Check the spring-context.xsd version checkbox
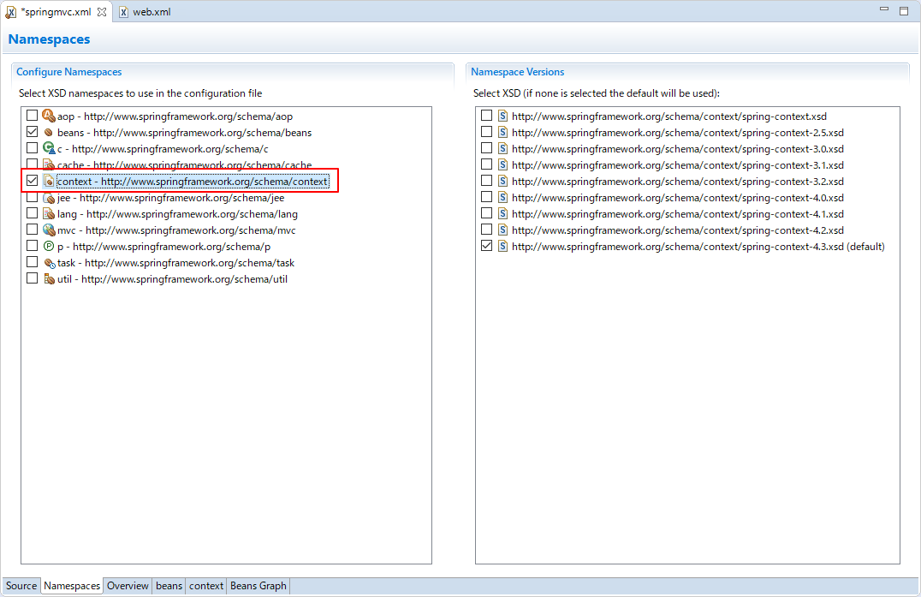 coord(486,116)
